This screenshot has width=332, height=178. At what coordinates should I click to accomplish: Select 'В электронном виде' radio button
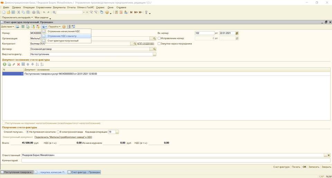tap(58, 132)
